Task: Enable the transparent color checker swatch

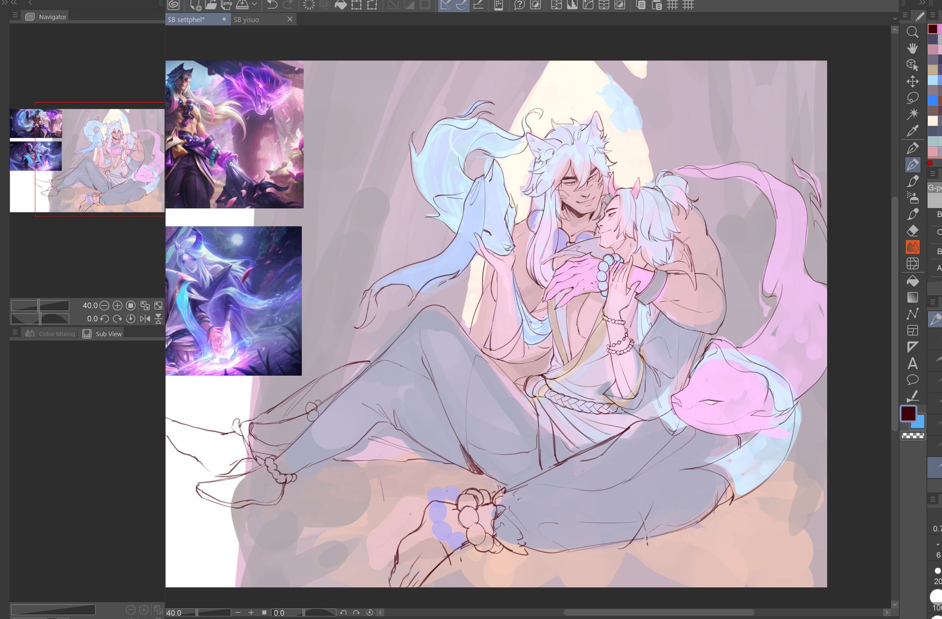Action: coord(913,435)
